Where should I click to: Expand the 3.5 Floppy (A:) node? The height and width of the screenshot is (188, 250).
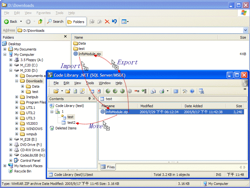[11, 60]
